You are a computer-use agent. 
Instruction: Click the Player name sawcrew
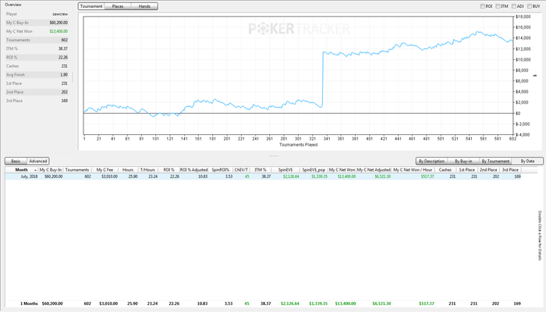[x=60, y=14]
